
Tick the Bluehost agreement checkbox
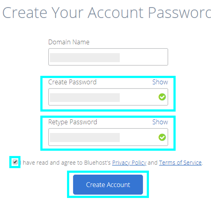[x=15, y=162]
